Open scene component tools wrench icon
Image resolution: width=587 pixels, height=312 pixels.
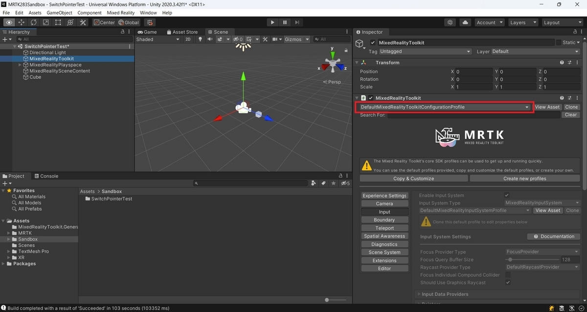[265, 39]
